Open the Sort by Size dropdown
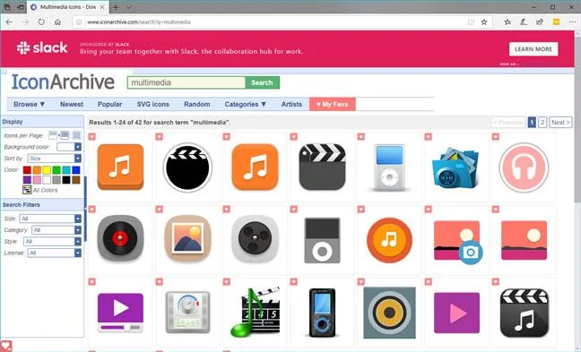Screen dimensions: 581x352 pyautogui.click(x=54, y=159)
